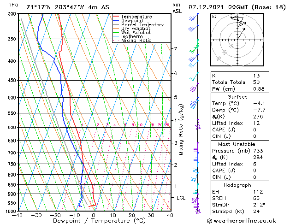Screen dimensions: 290x224
Task: Click the K index value 13
Action: click(x=256, y=76)
